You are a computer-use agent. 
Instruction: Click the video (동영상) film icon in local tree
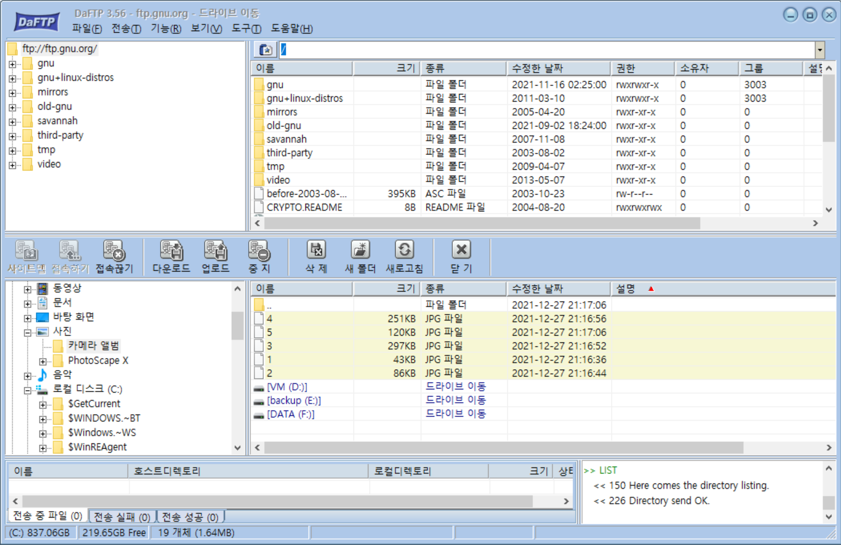(x=43, y=289)
